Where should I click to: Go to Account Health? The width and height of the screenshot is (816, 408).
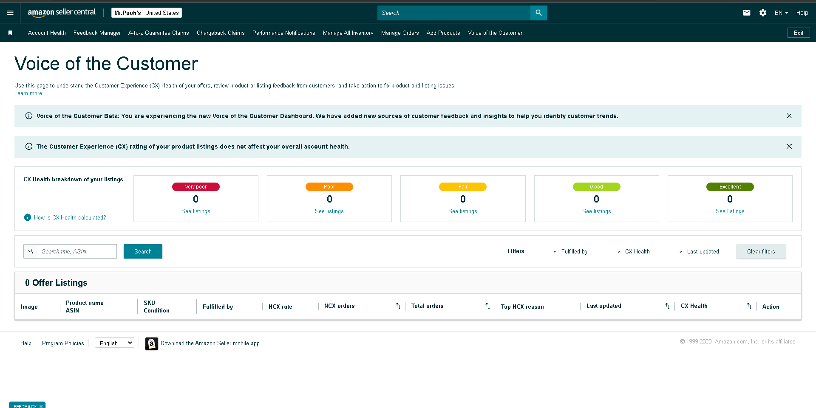47,33
